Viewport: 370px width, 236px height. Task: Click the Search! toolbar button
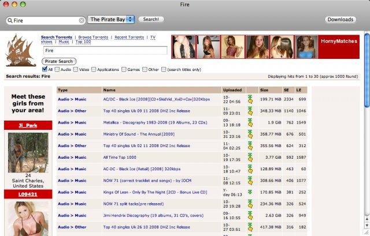click(x=151, y=19)
